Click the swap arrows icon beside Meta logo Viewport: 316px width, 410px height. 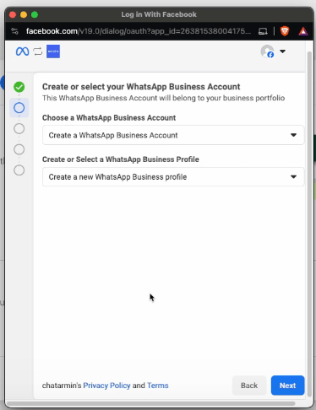pyautogui.click(x=38, y=51)
